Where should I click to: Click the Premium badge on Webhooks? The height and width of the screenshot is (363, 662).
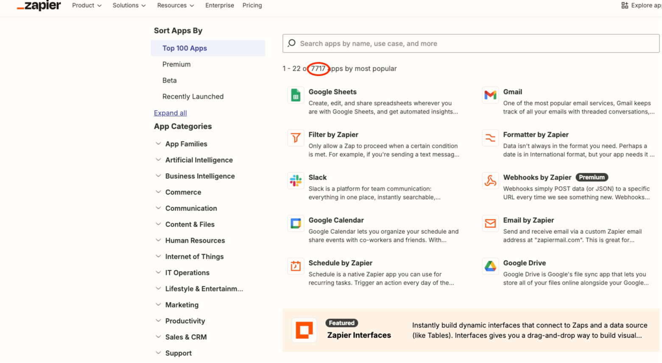coord(592,177)
